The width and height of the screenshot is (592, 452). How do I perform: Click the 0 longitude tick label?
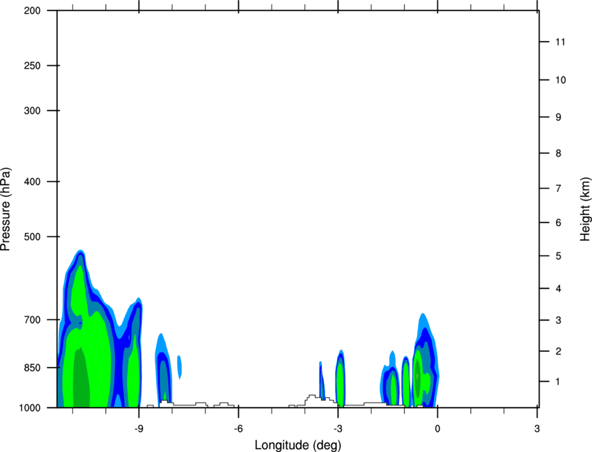tap(437, 429)
